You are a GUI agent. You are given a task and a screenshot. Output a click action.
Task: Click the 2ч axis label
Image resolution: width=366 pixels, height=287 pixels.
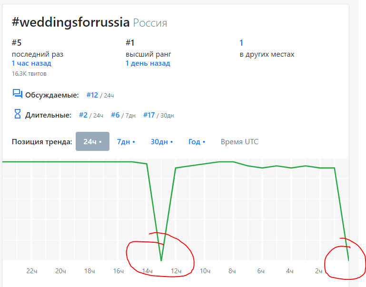click(x=318, y=271)
